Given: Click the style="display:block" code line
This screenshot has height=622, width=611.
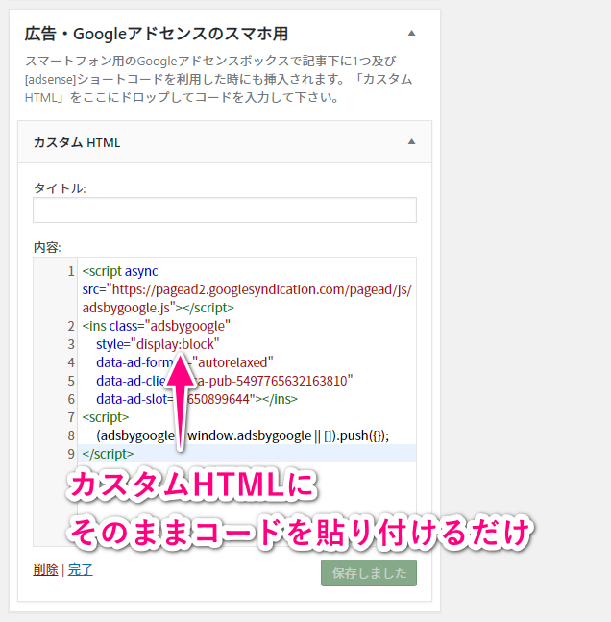Looking at the screenshot, I should pyautogui.click(x=158, y=344).
